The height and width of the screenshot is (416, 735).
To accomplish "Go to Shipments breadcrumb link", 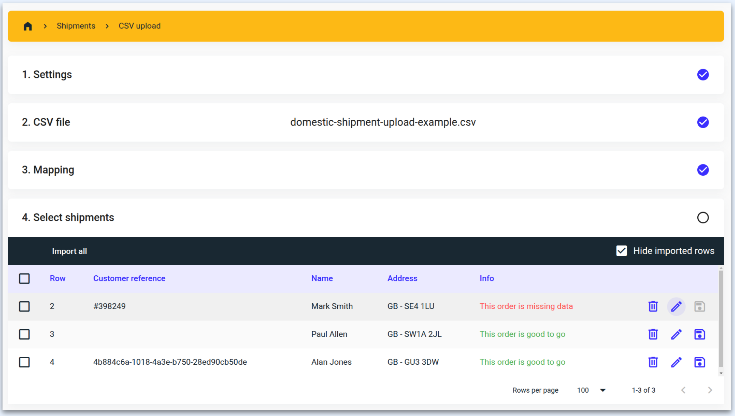I will pos(76,26).
